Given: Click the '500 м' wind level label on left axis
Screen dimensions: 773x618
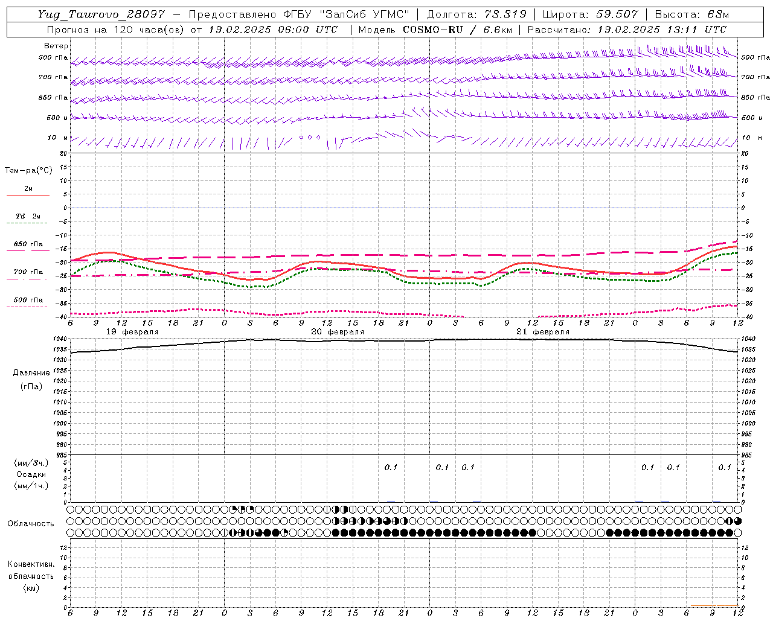Looking at the screenshot, I should pyautogui.click(x=57, y=118).
